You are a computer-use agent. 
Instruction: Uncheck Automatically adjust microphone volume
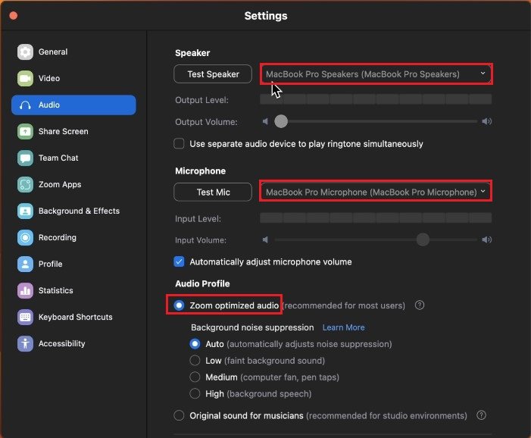[x=180, y=262]
